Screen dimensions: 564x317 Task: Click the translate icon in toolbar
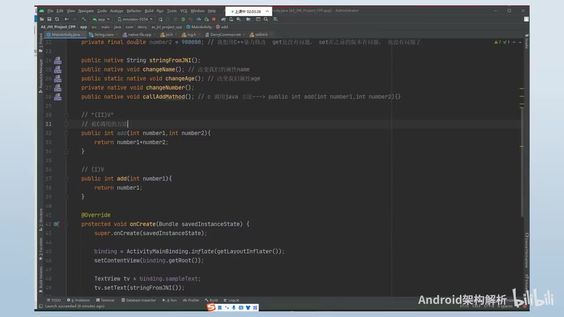click(275, 19)
